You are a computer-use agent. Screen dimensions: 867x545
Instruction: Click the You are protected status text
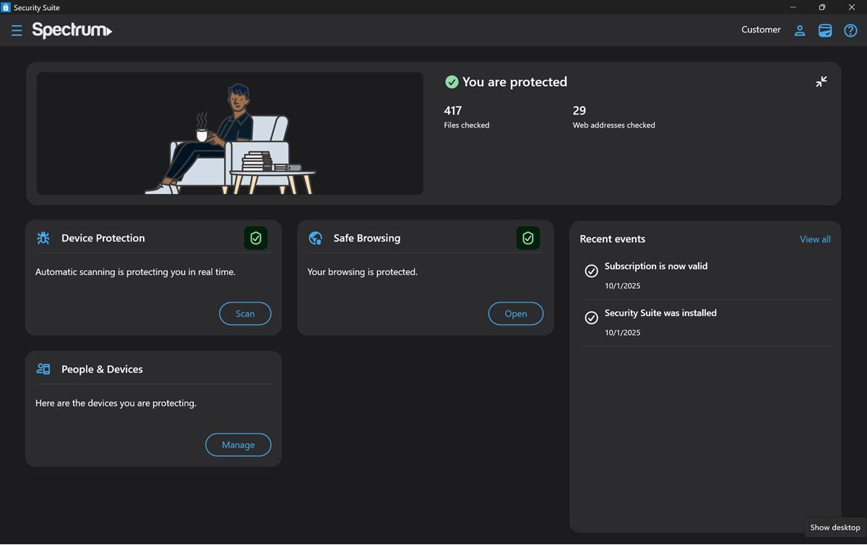click(x=514, y=82)
